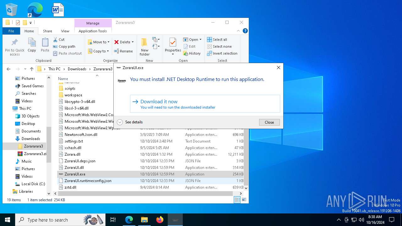
Task: Switch to Large icons view in status bar
Action: (244, 200)
